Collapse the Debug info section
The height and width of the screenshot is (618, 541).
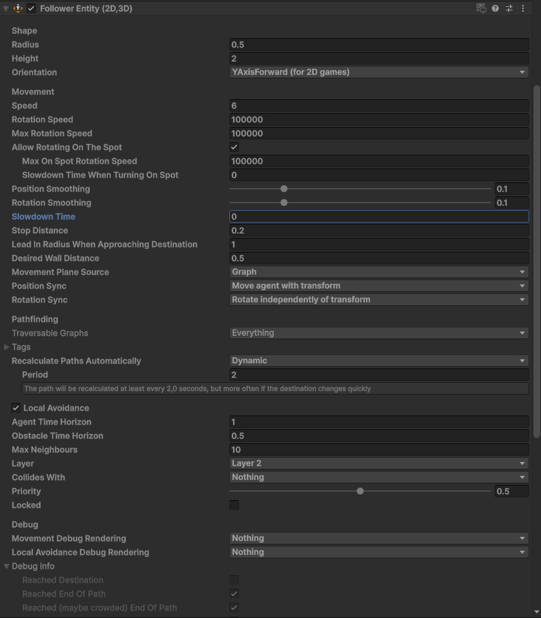point(7,566)
